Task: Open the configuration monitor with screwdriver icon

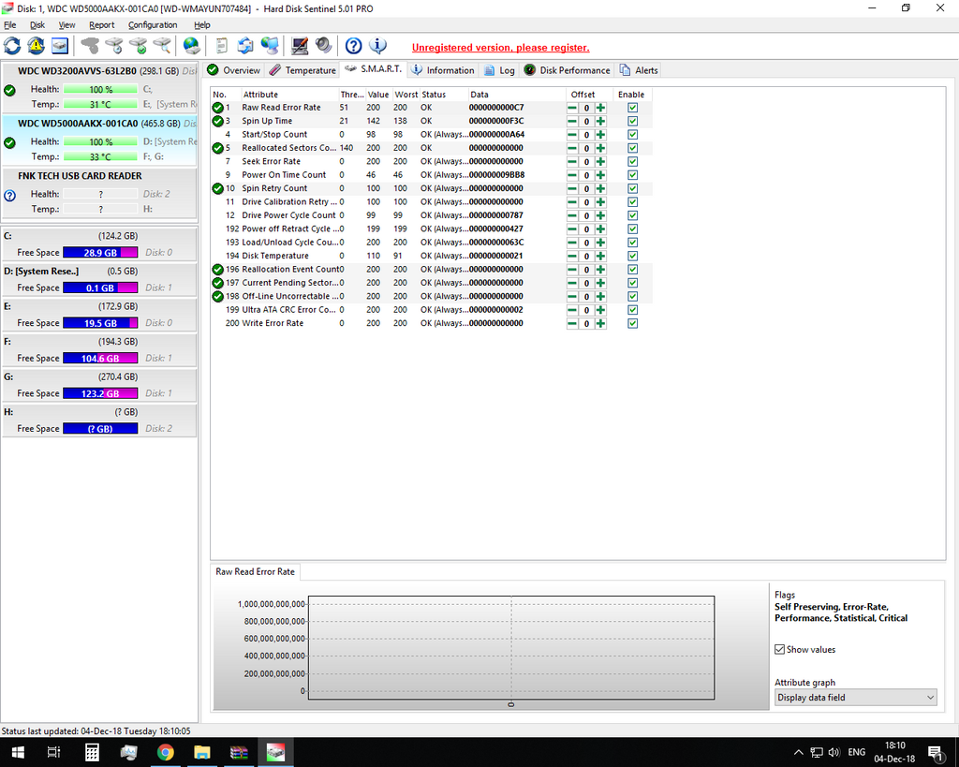Action: [300, 46]
